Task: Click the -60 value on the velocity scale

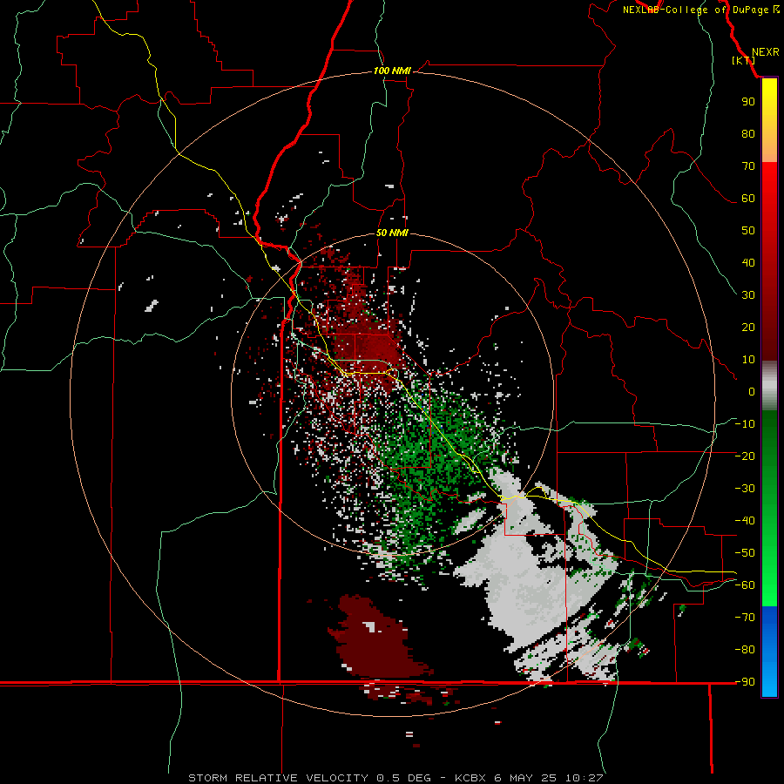Action: (745, 585)
